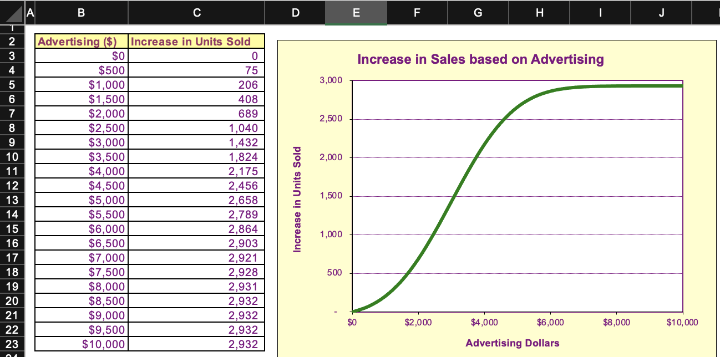Select the cell showing 75 units
Viewport: 720px width, 357px height.
tap(197, 70)
